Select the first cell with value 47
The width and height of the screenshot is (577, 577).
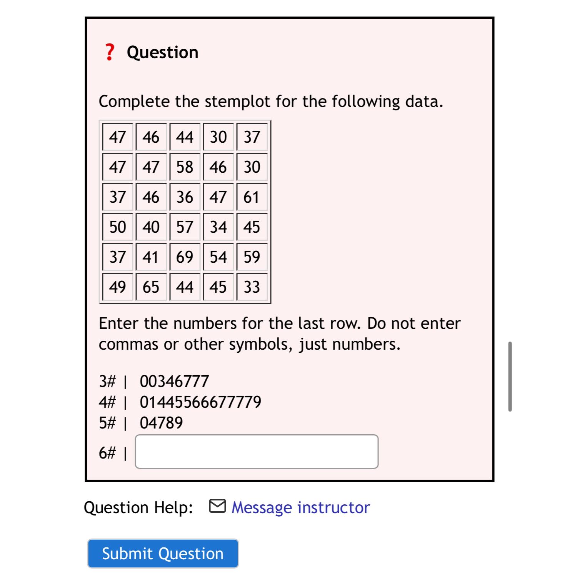[118, 137]
